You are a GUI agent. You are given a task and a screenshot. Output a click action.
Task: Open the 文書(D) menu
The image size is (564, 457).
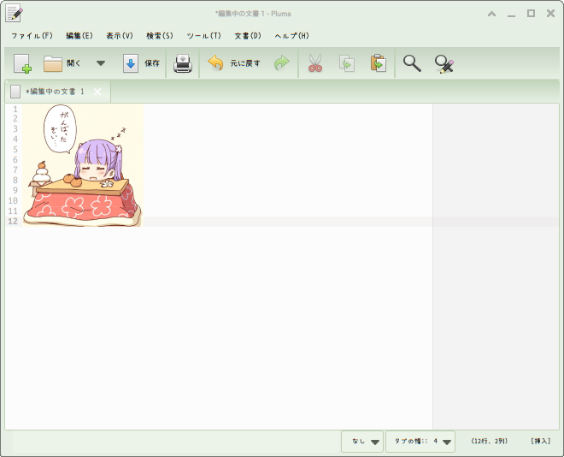click(248, 36)
